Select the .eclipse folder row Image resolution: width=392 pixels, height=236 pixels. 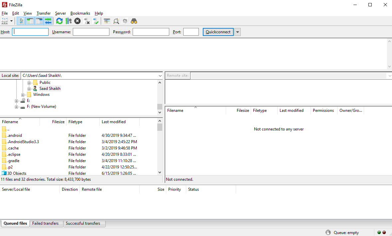[x=78, y=154]
